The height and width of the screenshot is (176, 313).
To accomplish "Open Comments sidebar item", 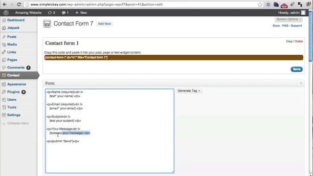I will (16, 67).
